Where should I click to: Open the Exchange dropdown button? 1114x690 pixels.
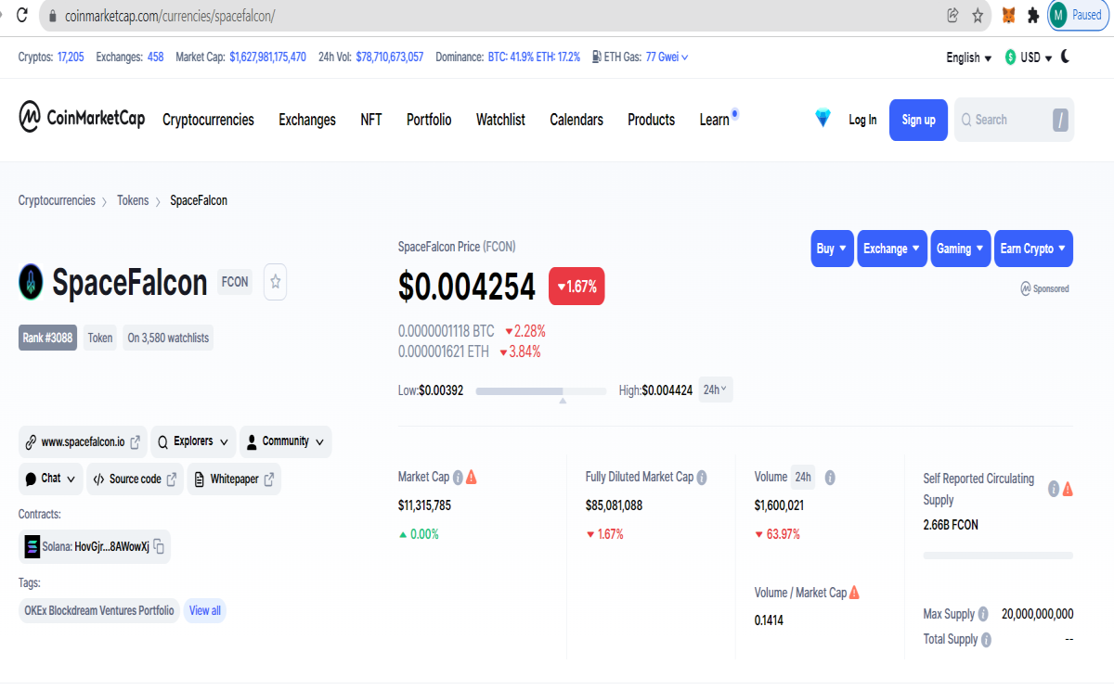[x=892, y=249]
